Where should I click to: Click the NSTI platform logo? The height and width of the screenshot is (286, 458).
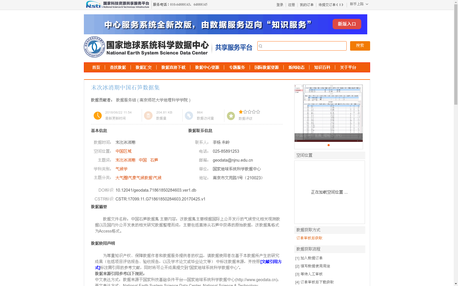[118, 5]
